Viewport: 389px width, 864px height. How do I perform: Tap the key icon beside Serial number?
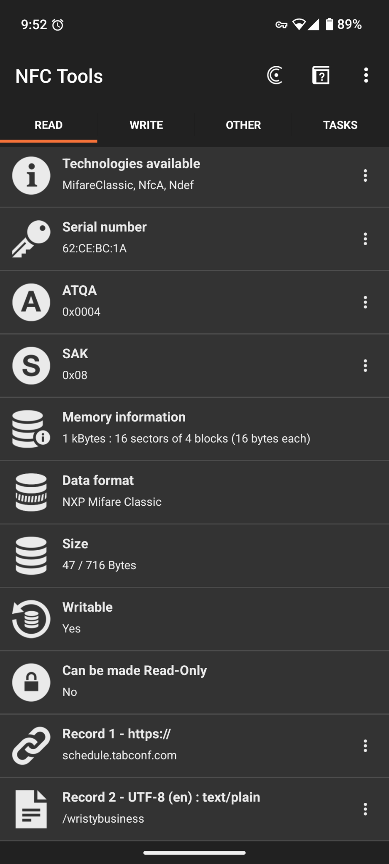(31, 239)
